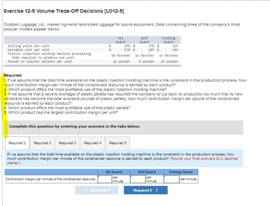270x206 pixels.
Task: Click the '11 minutes' value for Golf Guard
Action: coord(145,55)
